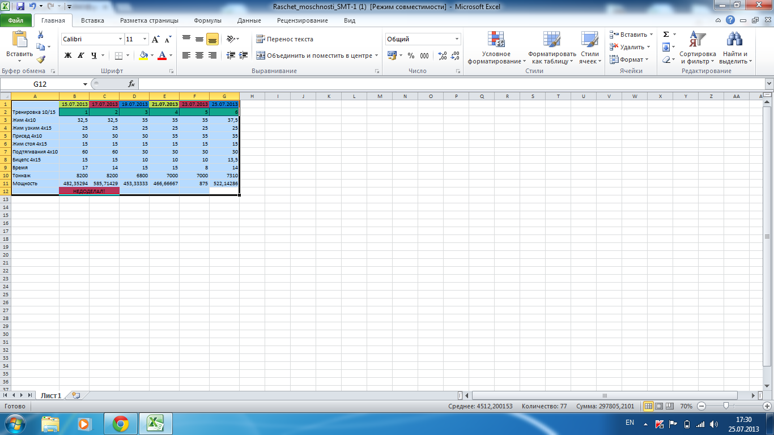
Task: Open Excel from the Windows taskbar
Action: [x=156, y=423]
